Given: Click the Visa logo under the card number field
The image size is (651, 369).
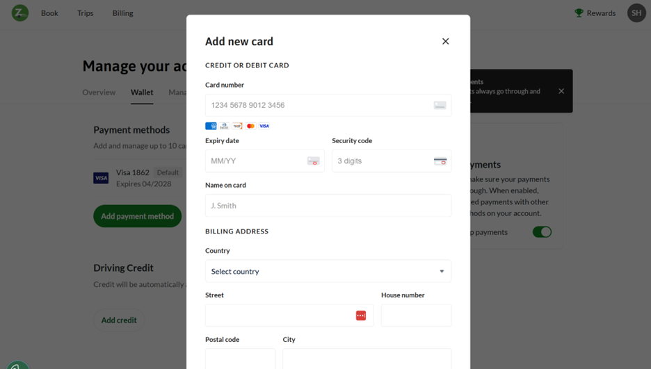Looking at the screenshot, I should [264, 126].
